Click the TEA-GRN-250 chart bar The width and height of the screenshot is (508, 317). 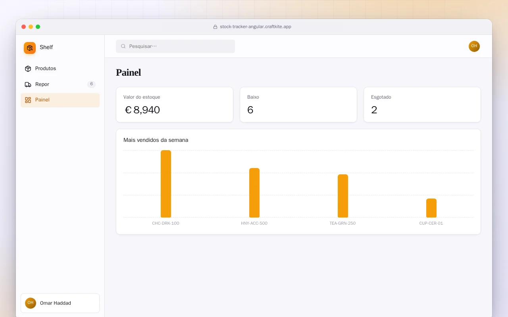343,196
